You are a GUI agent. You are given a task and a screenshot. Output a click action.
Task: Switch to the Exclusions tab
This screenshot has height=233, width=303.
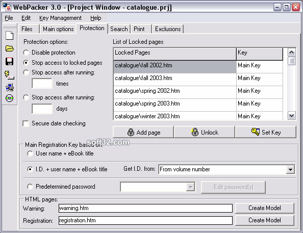point(168,29)
